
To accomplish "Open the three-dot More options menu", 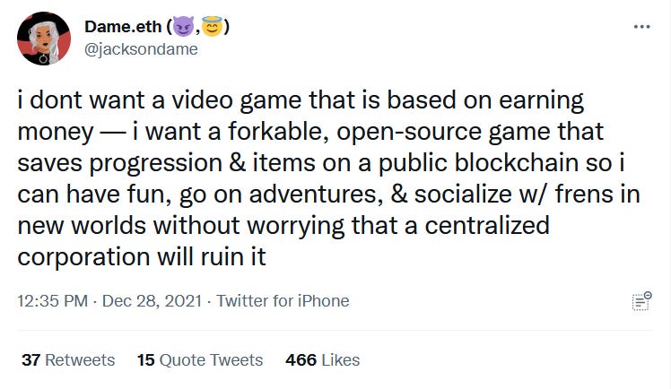I will [x=641, y=26].
